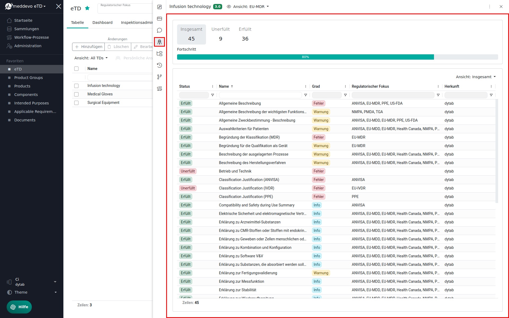The image size is (509, 318).
Task: Check the Infusion technology row checkbox
Action: pyautogui.click(x=76, y=86)
